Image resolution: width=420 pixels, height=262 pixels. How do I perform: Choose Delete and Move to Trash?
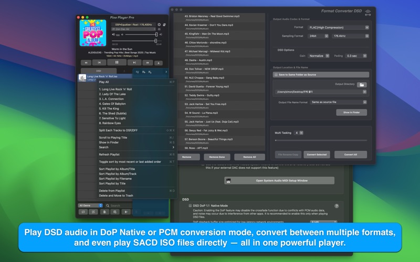pos(136,195)
